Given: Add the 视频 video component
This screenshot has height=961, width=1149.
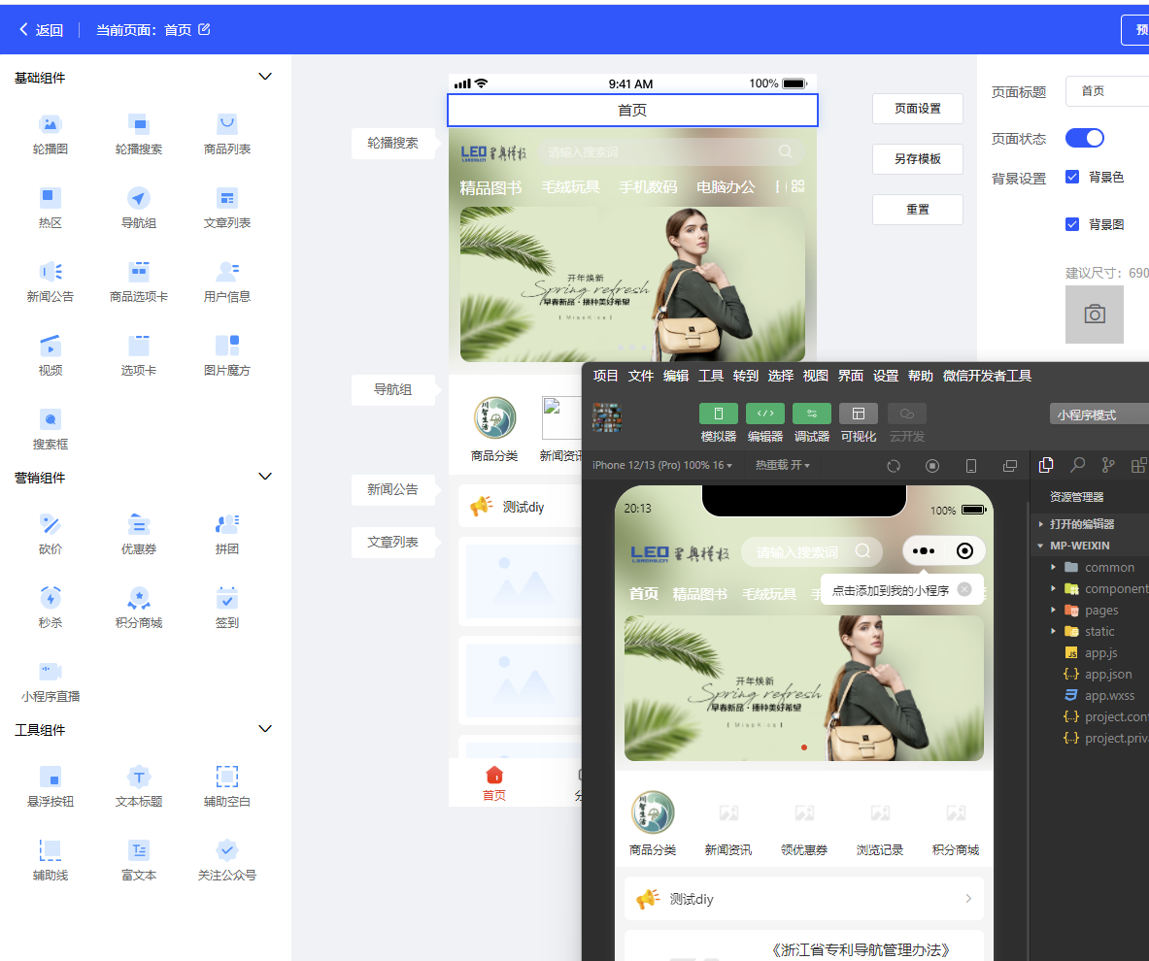Looking at the screenshot, I should (50, 356).
